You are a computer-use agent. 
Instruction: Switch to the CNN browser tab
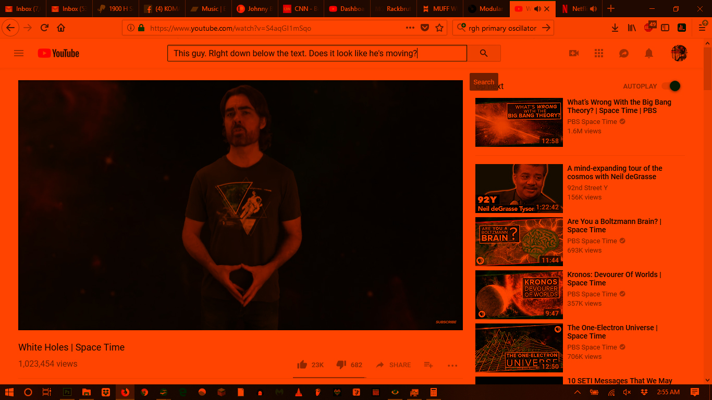(x=300, y=9)
